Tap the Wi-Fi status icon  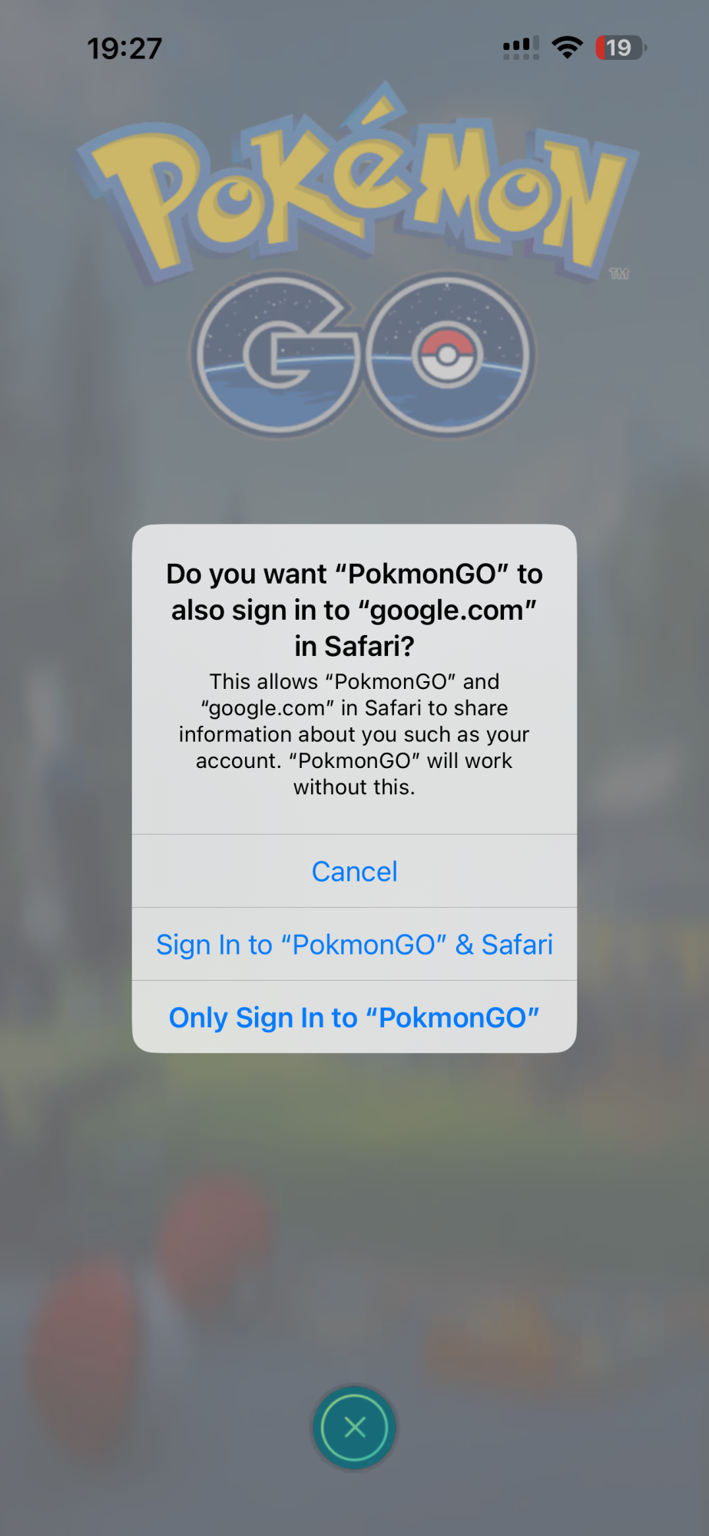point(568,48)
